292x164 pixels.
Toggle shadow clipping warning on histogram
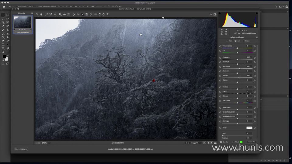220,13
